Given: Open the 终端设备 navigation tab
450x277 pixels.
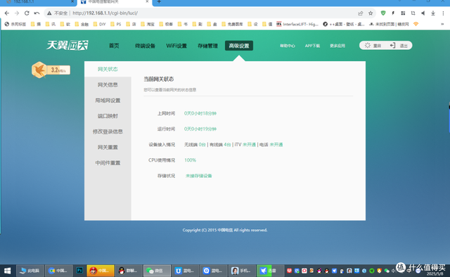Looking at the screenshot, I should point(145,46).
